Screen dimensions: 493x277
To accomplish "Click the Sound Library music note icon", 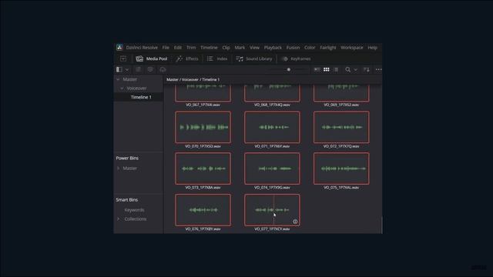I will (x=240, y=58).
